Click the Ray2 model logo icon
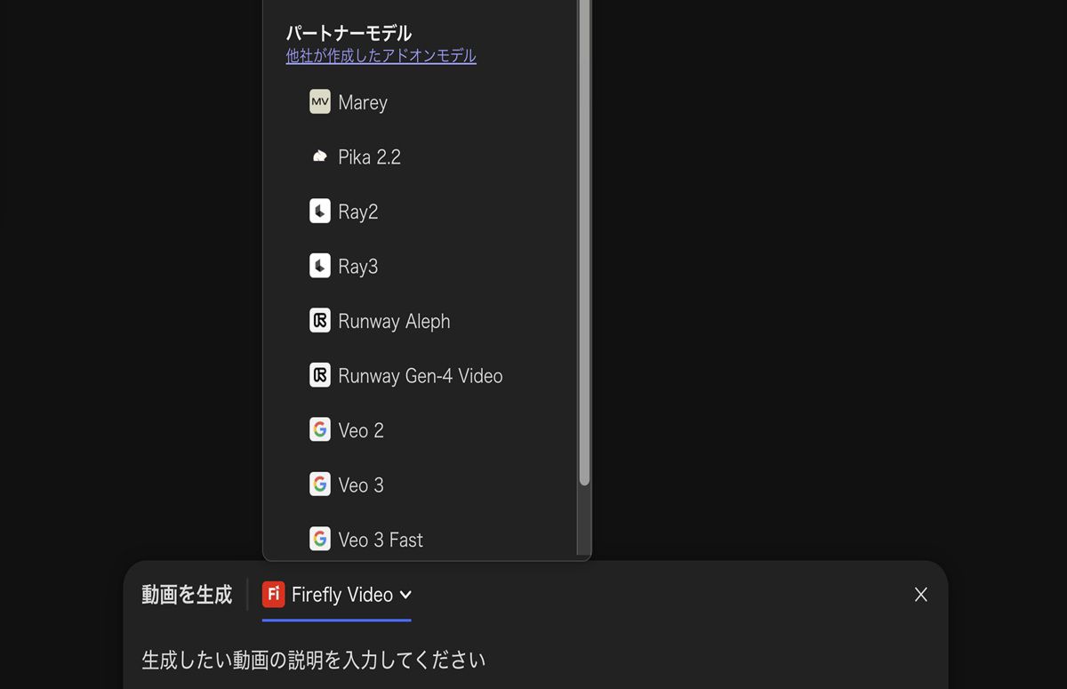This screenshot has width=1067, height=689. coord(320,211)
